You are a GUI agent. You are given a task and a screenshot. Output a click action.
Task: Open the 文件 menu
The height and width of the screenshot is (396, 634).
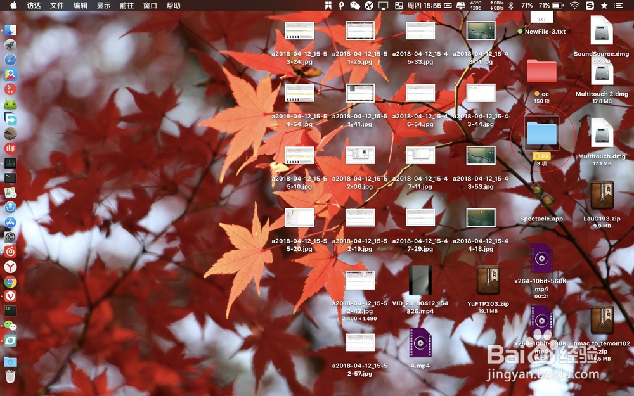click(57, 5)
